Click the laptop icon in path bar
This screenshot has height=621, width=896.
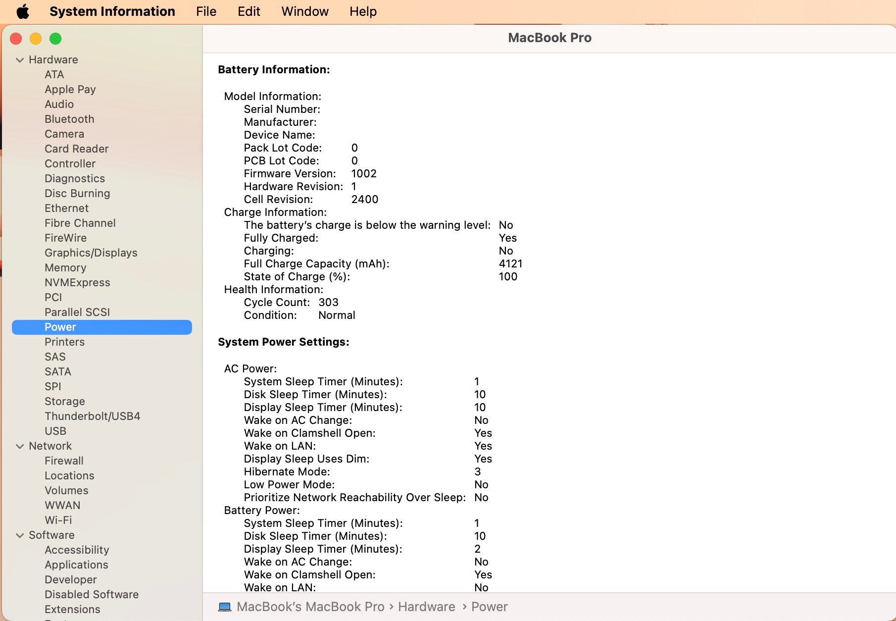225,607
